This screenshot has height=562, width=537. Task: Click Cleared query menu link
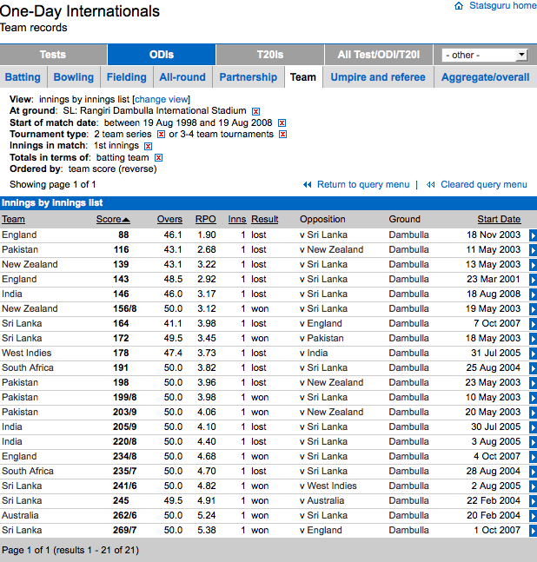point(484,185)
